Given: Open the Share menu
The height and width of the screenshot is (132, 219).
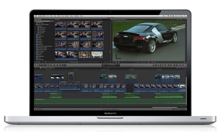Looking at the screenshot, I should 72,16.
